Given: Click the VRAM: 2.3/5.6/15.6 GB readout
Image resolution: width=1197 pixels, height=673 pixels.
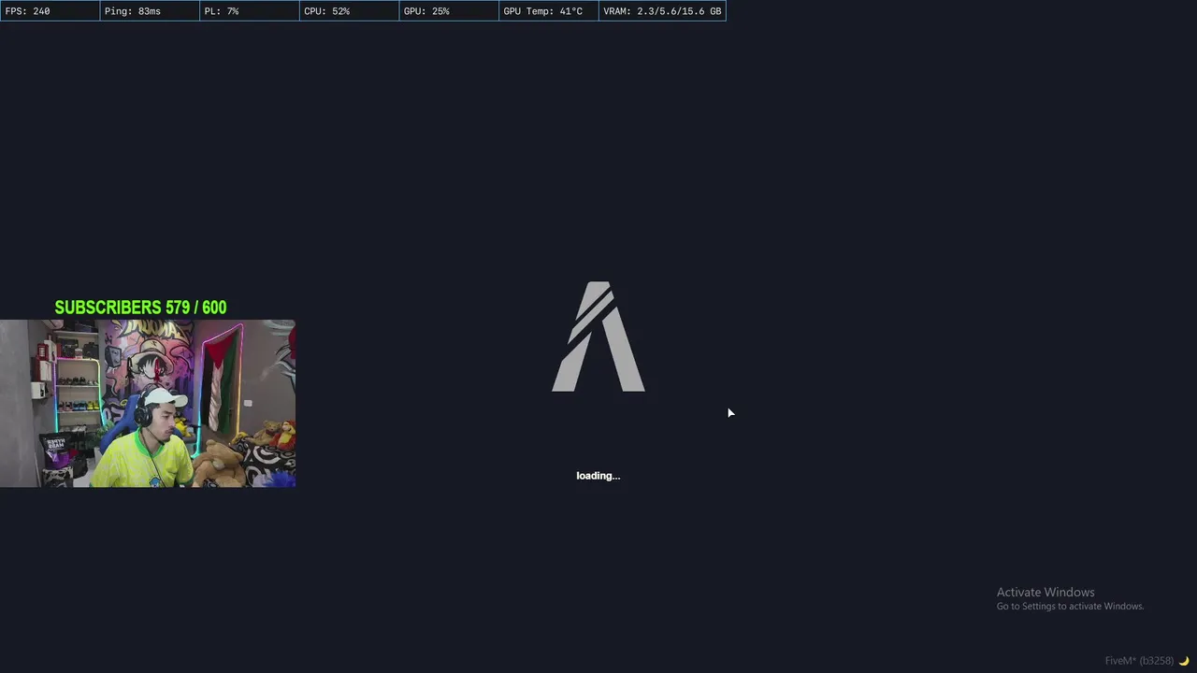Looking at the screenshot, I should tap(662, 11).
